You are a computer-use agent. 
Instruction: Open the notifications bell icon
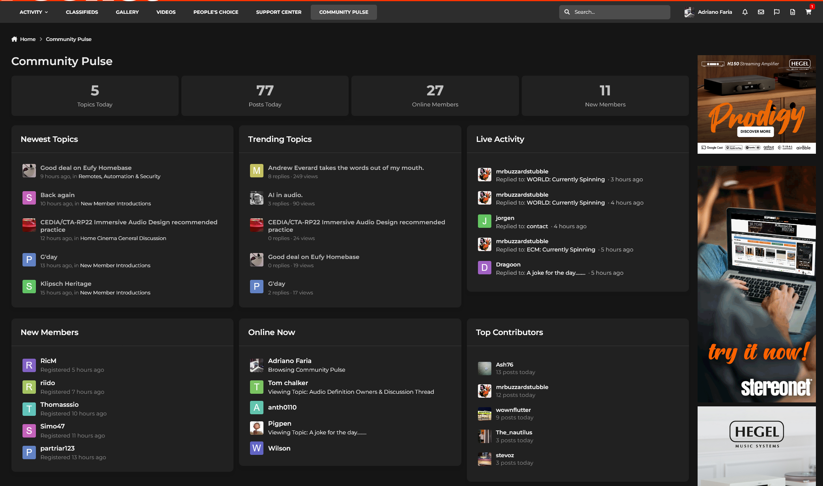coord(745,12)
